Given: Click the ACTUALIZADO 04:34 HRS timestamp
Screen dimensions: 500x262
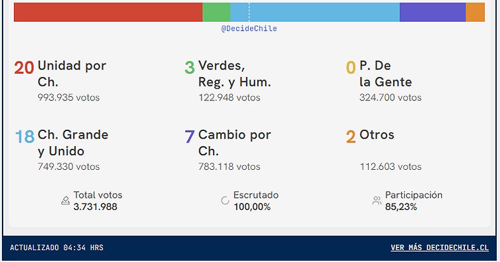Looking at the screenshot, I should coord(57,247).
